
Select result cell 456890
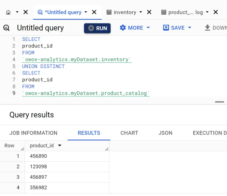point(67,156)
